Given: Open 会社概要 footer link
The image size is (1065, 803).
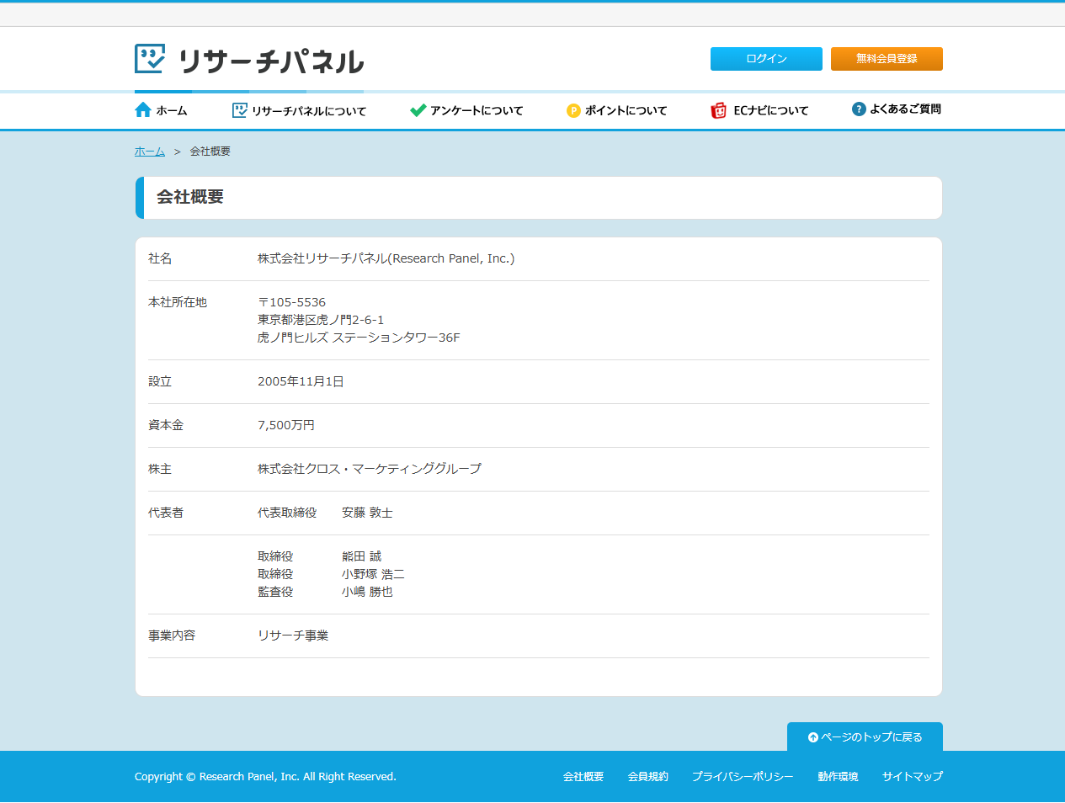Looking at the screenshot, I should [583, 777].
